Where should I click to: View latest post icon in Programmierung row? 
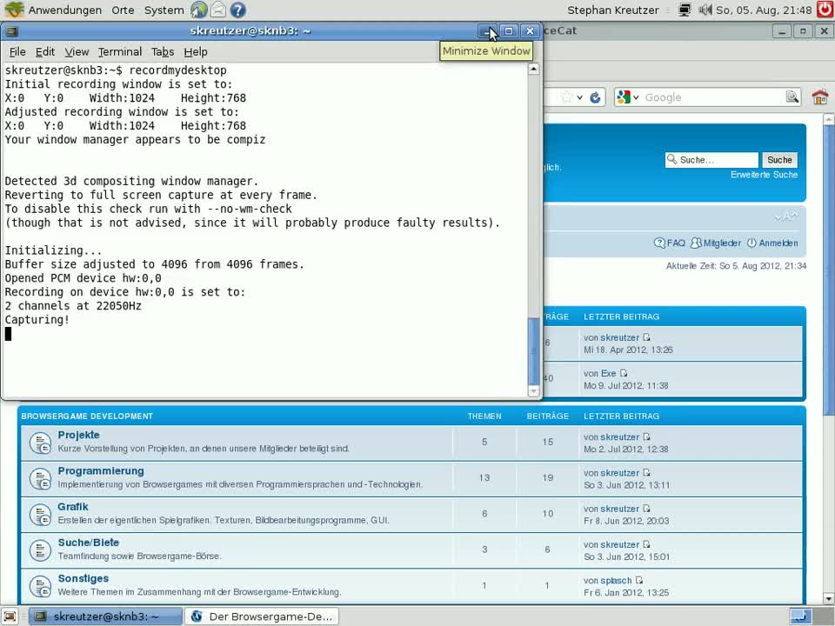pyautogui.click(x=646, y=473)
